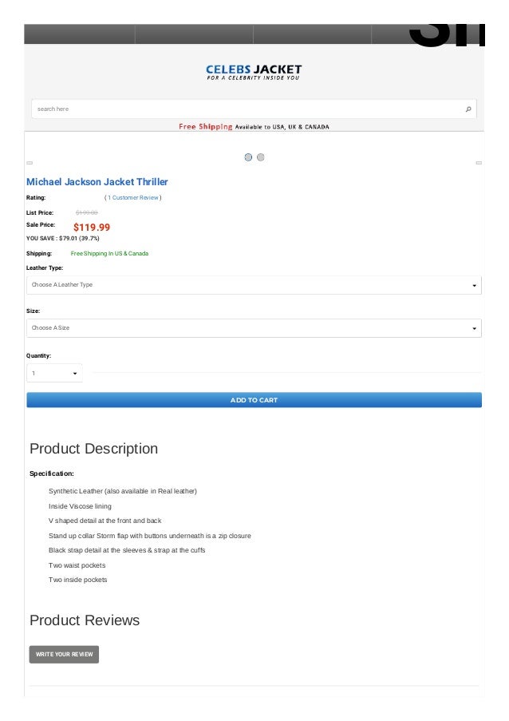Screen dimensions: 509x721
Task: Click the WRITE YOUR REVIEW button
Action: click(64, 654)
